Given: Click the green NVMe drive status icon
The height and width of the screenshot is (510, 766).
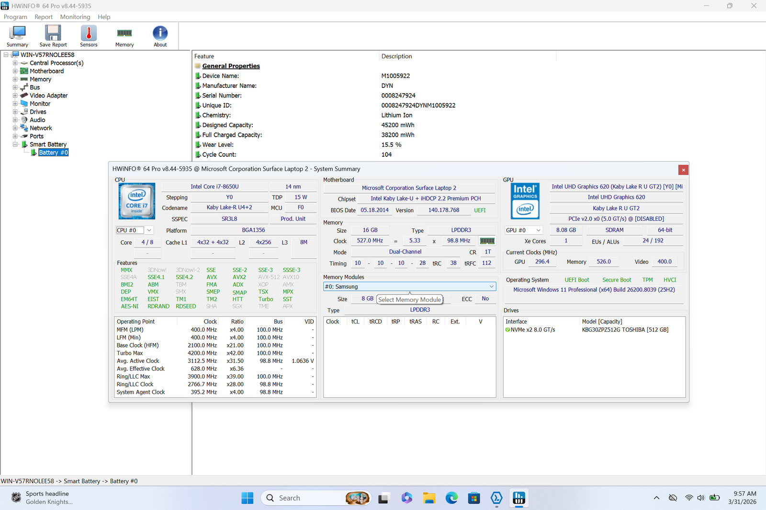Looking at the screenshot, I should point(508,330).
